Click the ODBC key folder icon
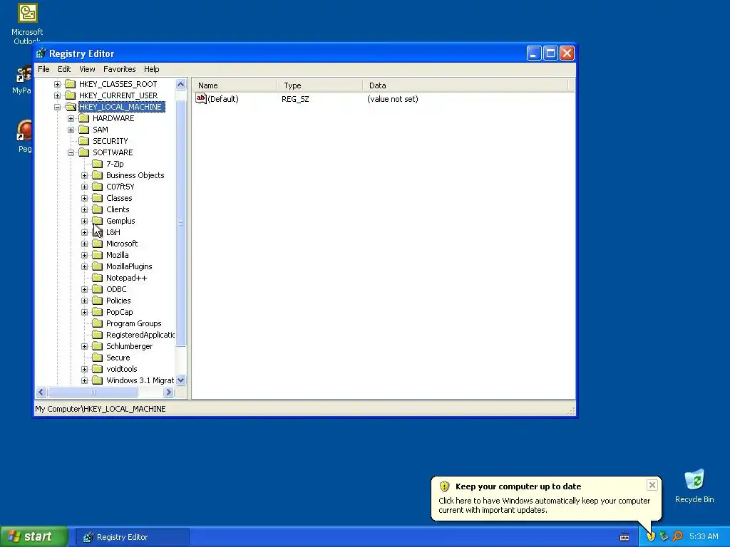The width and height of the screenshot is (730, 547). [97, 289]
